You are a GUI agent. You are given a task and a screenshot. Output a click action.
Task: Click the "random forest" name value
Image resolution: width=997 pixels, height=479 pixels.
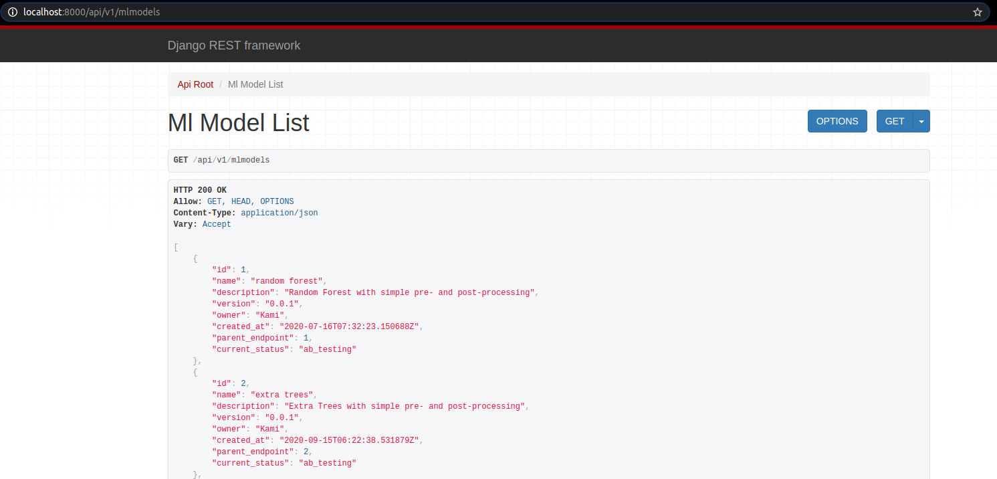point(288,281)
